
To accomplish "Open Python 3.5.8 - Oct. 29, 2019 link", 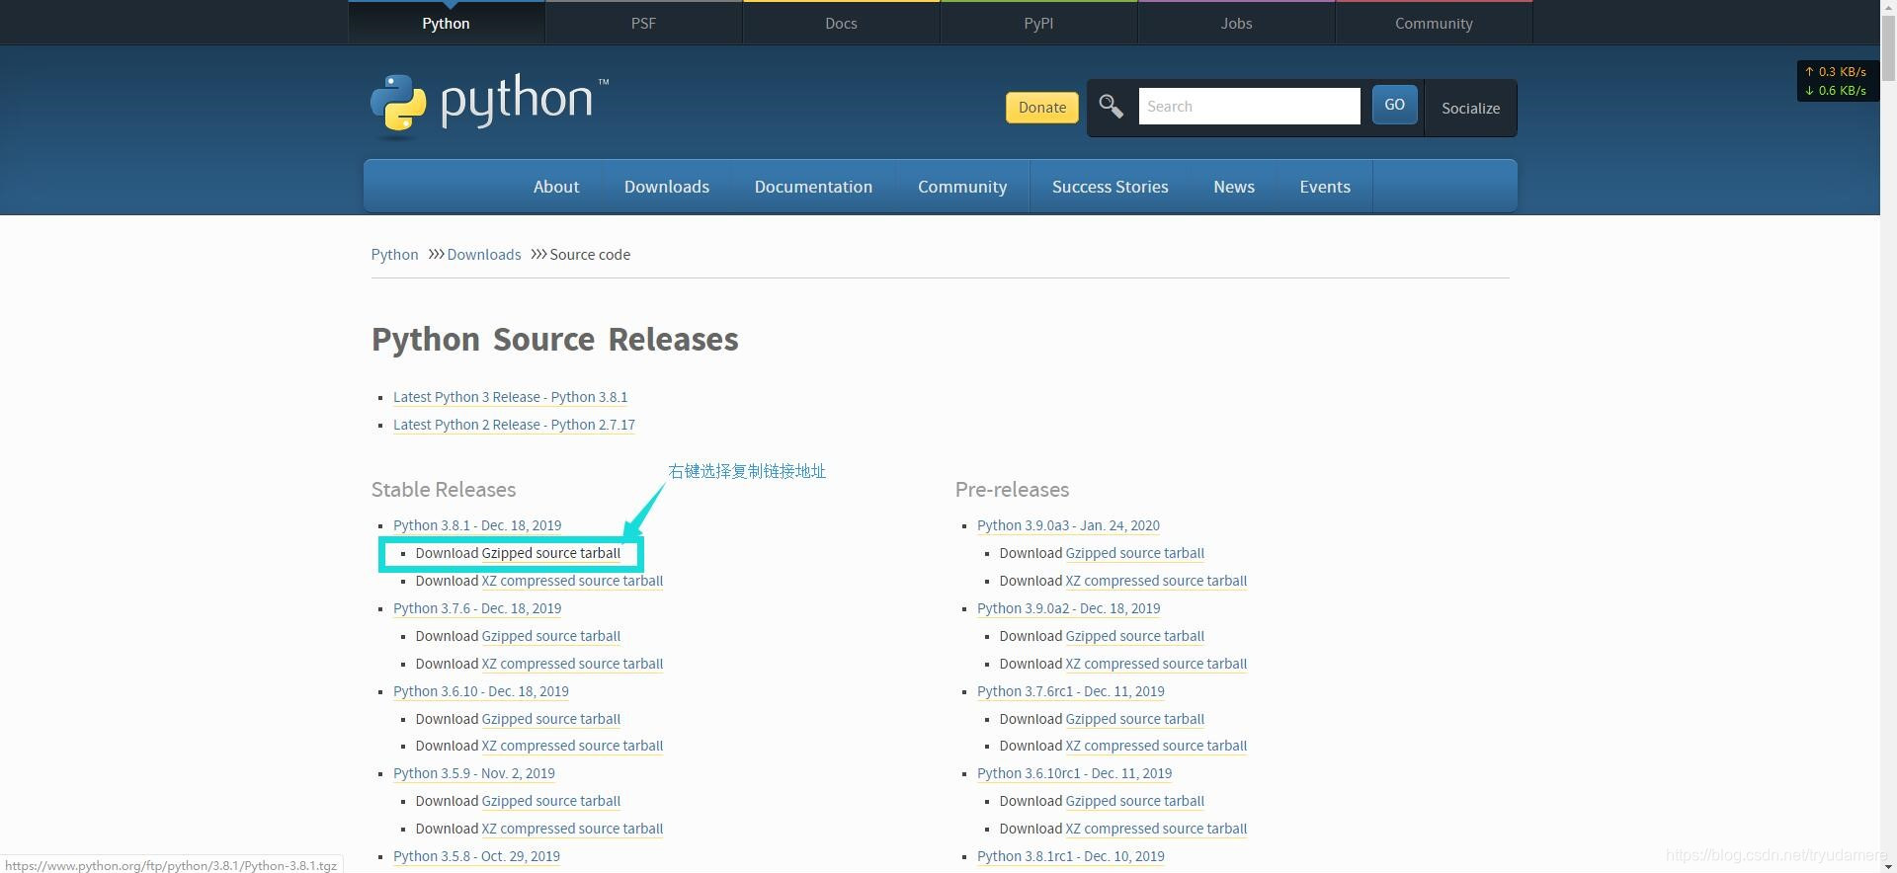I will [476, 856].
